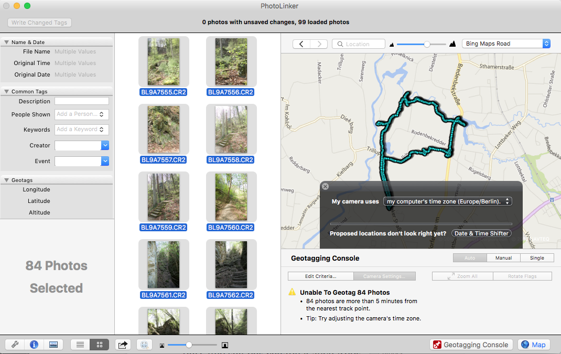This screenshot has width=561, height=354.
Task: Click the Map globe toolbar button
Action: (x=533, y=345)
